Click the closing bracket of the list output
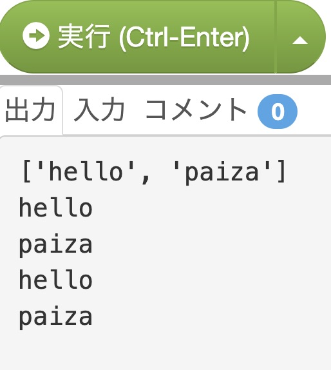Screen dimensions: 331x370 pyautogui.click(x=281, y=171)
